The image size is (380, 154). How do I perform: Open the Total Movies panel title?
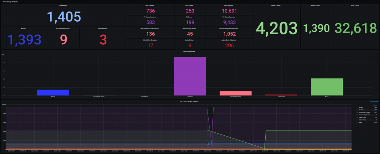point(63,5)
